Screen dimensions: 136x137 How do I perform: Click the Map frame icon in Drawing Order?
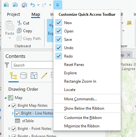(11, 98)
